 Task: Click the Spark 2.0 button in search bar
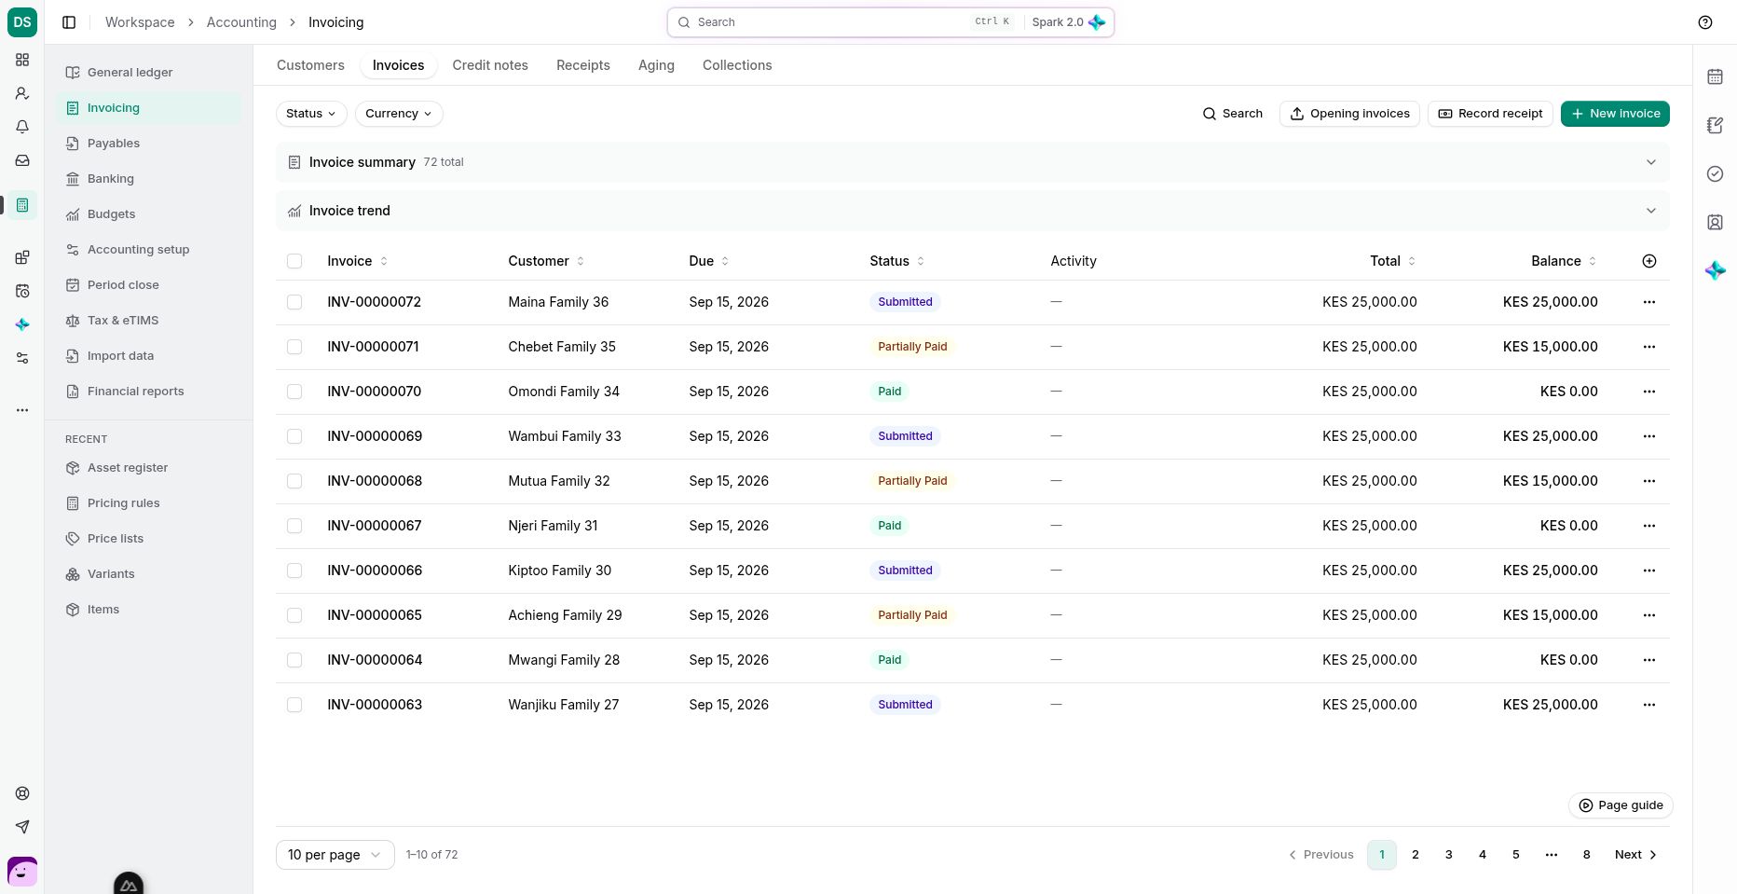1068,22
